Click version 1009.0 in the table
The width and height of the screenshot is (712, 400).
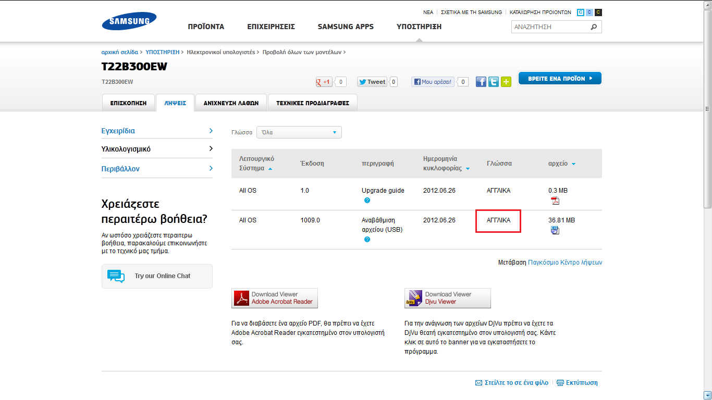click(x=310, y=220)
